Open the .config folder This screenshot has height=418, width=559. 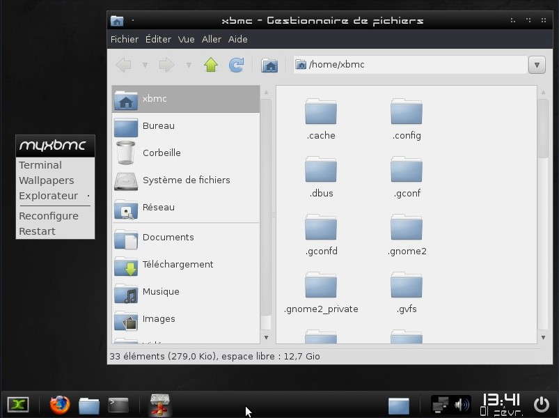[407, 119]
